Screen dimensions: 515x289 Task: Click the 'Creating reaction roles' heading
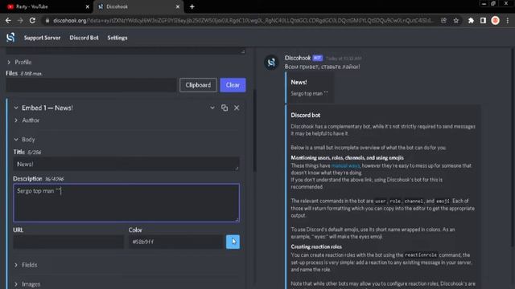(316, 246)
